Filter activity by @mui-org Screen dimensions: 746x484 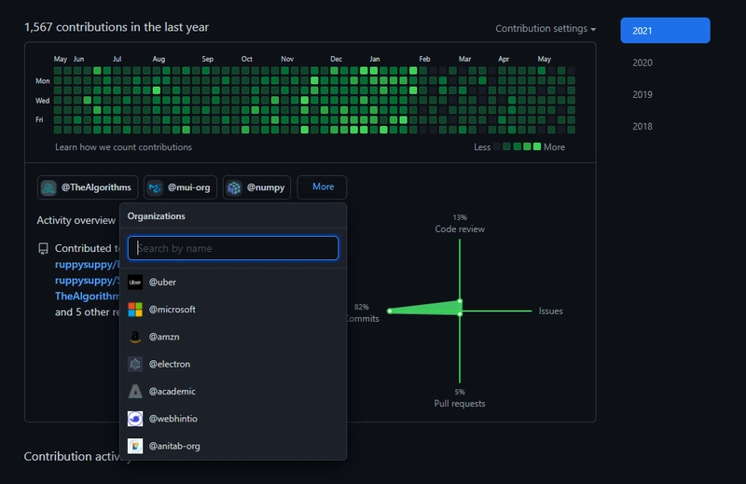(x=180, y=187)
